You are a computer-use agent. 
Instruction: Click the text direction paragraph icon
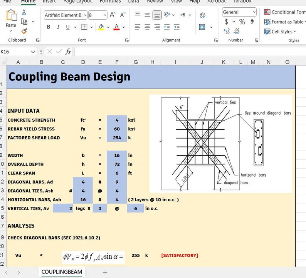coord(183,15)
